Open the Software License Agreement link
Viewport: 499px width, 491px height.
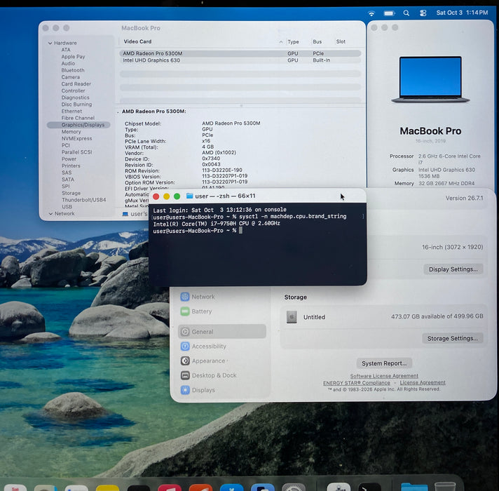pyautogui.click(x=384, y=376)
